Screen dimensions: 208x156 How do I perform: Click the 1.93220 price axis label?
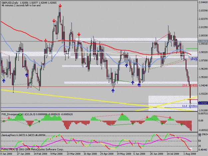tap(203, 94)
